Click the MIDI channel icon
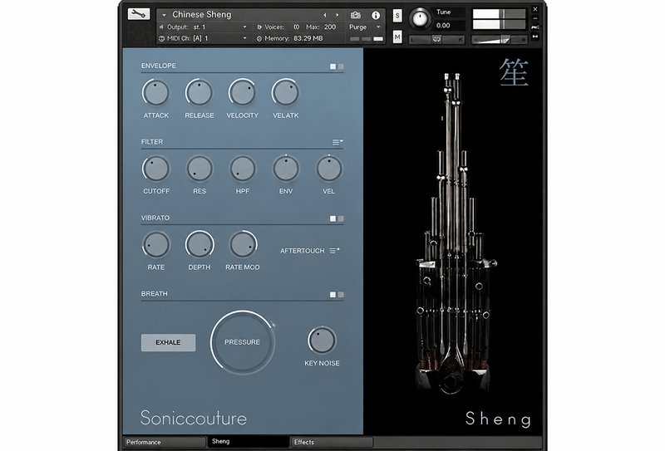 161,38
